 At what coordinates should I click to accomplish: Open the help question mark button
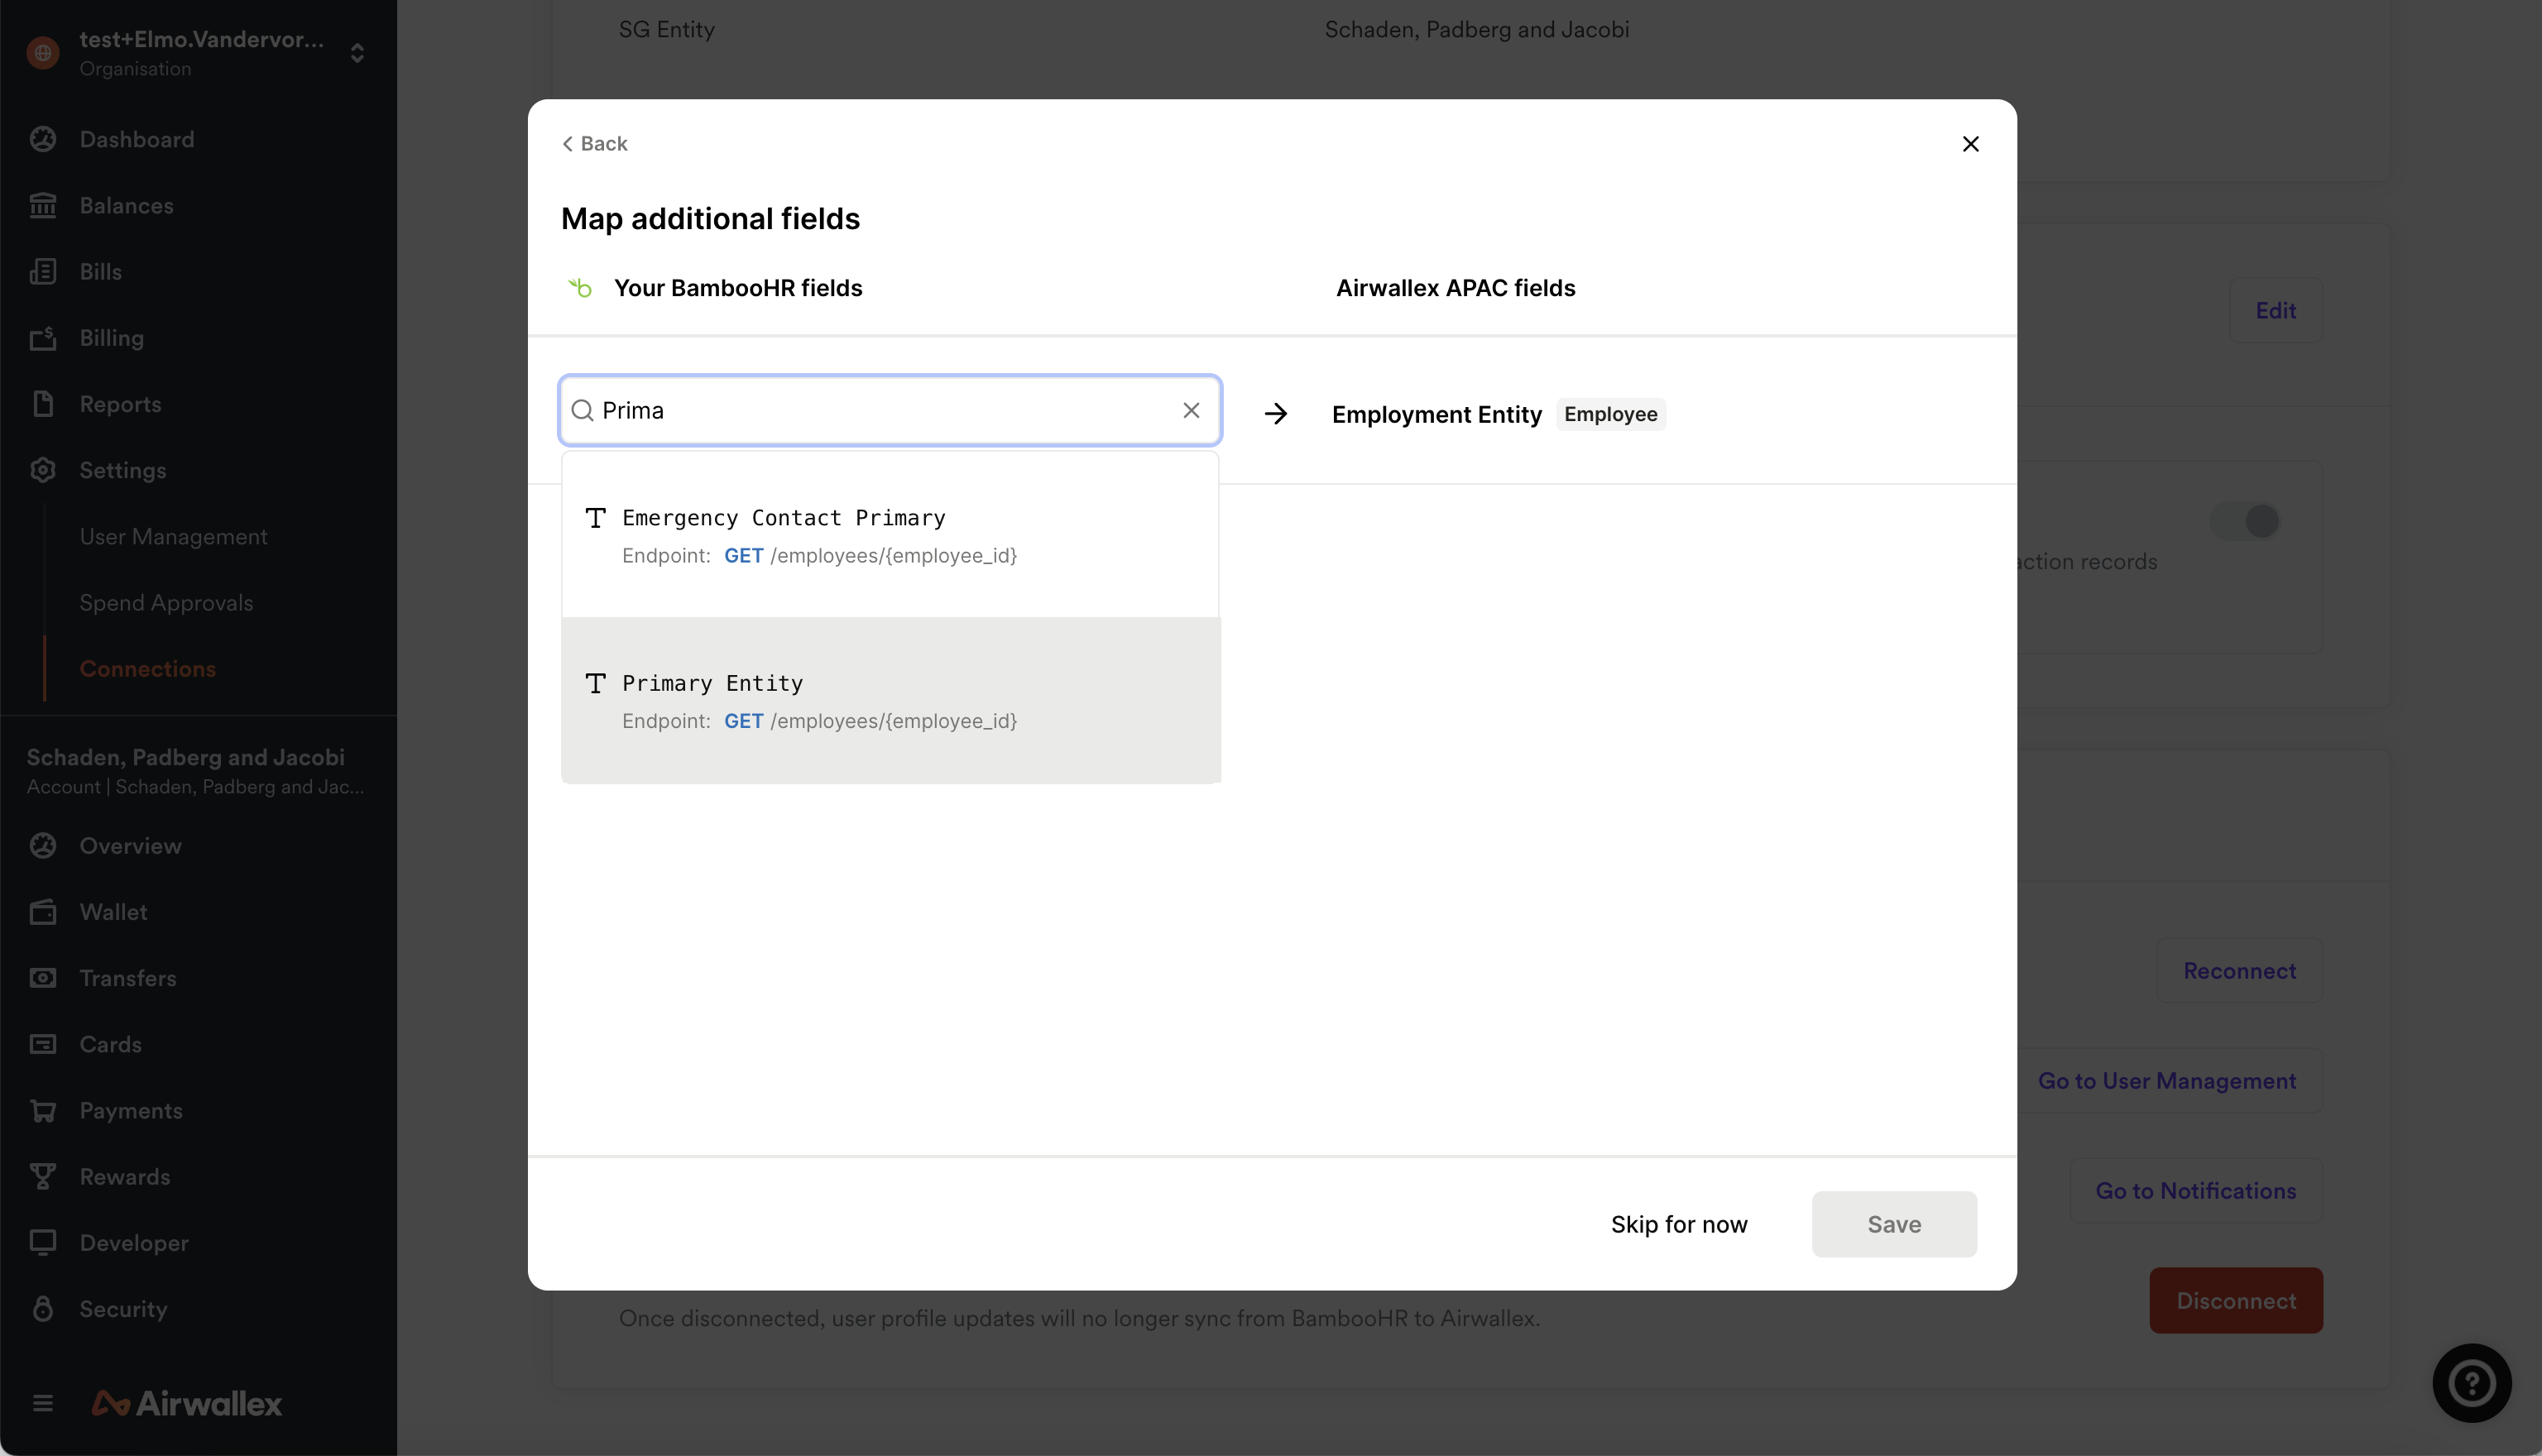(x=2471, y=1383)
